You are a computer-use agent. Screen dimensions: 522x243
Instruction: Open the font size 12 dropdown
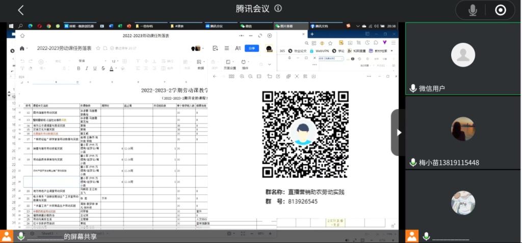click(115, 61)
